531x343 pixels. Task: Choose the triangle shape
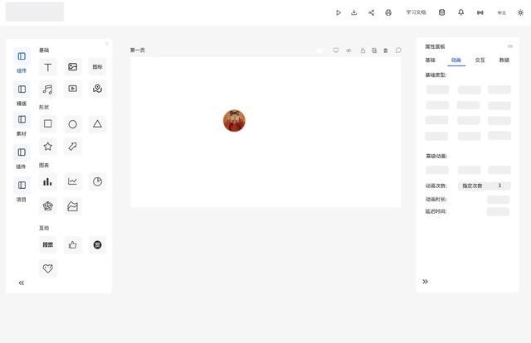pos(98,123)
